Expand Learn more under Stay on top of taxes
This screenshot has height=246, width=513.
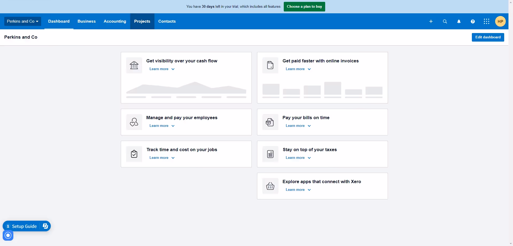(x=298, y=158)
